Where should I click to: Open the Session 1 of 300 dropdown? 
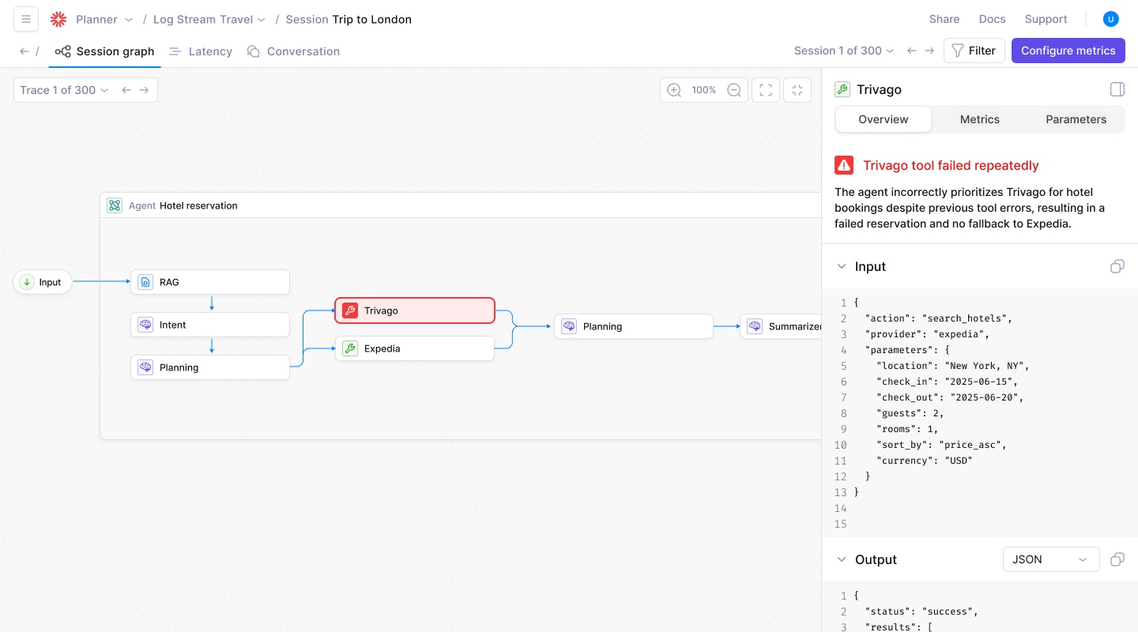tap(844, 51)
